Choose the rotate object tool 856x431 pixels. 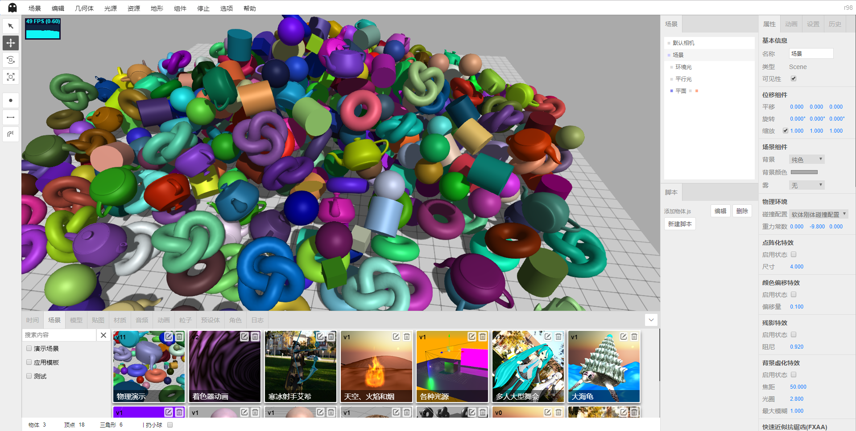(11, 60)
